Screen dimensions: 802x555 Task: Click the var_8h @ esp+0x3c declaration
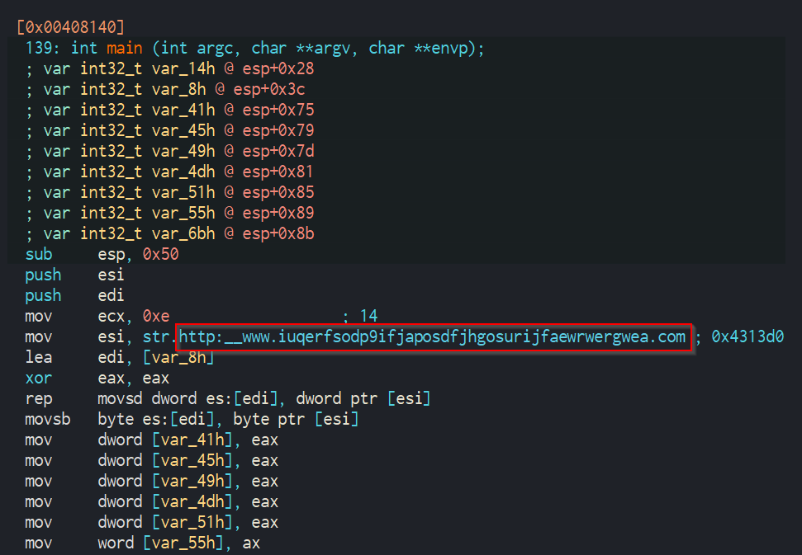(x=166, y=89)
